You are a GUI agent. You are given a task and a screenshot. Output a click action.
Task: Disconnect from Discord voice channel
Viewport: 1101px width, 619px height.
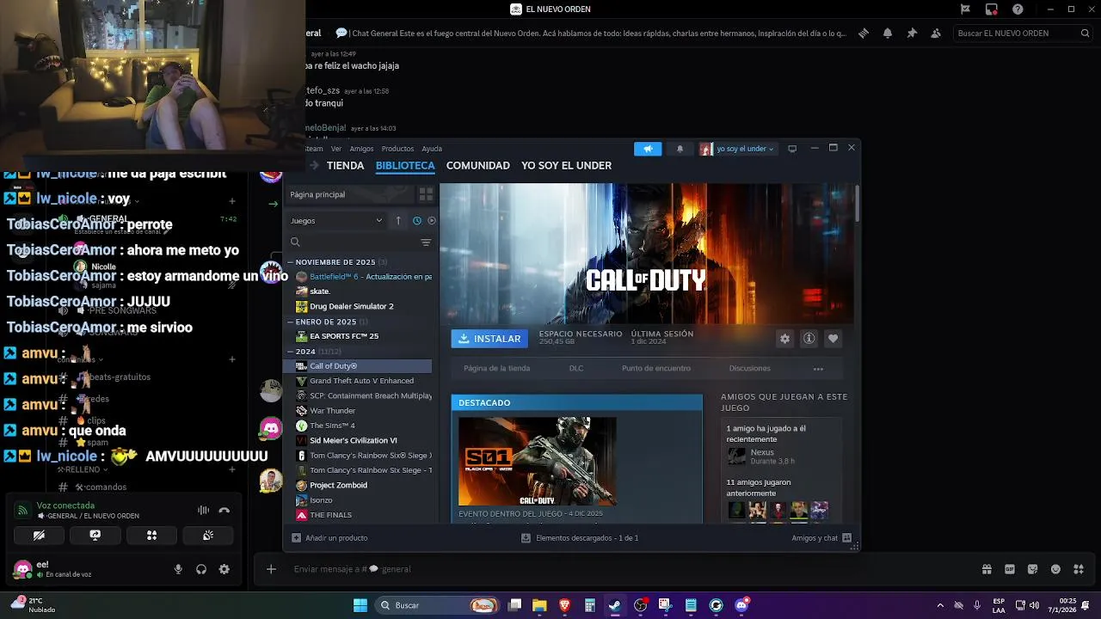click(x=225, y=510)
